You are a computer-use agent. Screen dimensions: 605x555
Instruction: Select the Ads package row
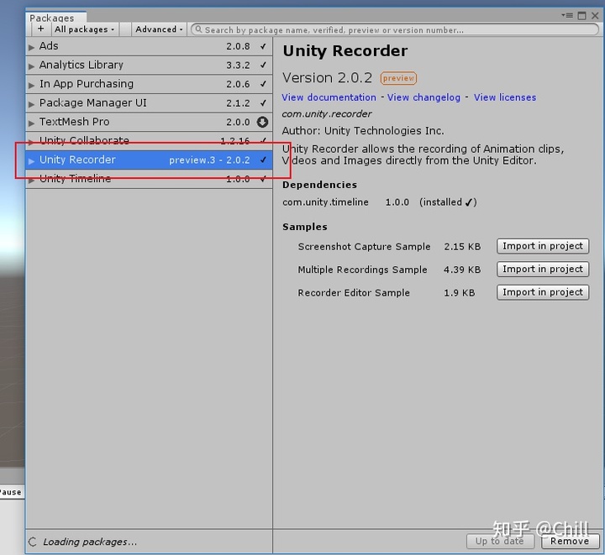[149, 46]
